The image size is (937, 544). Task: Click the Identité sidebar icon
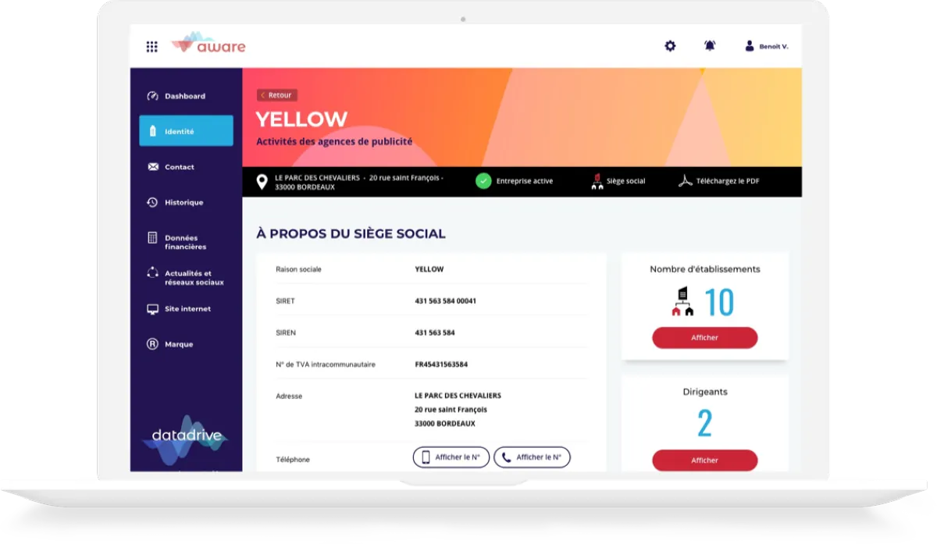[x=153, y=131]
